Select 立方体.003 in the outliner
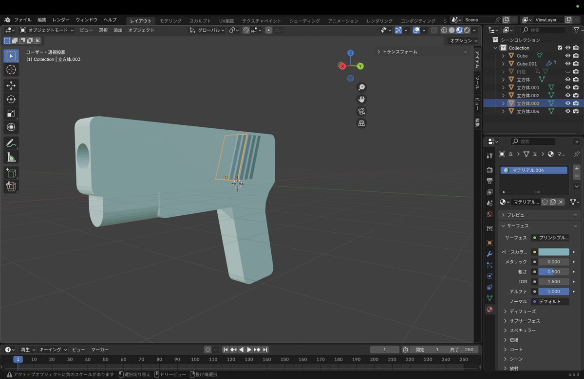Image resolution: width=584 pixels, height=379 pixels. click(x=528, y=103)
